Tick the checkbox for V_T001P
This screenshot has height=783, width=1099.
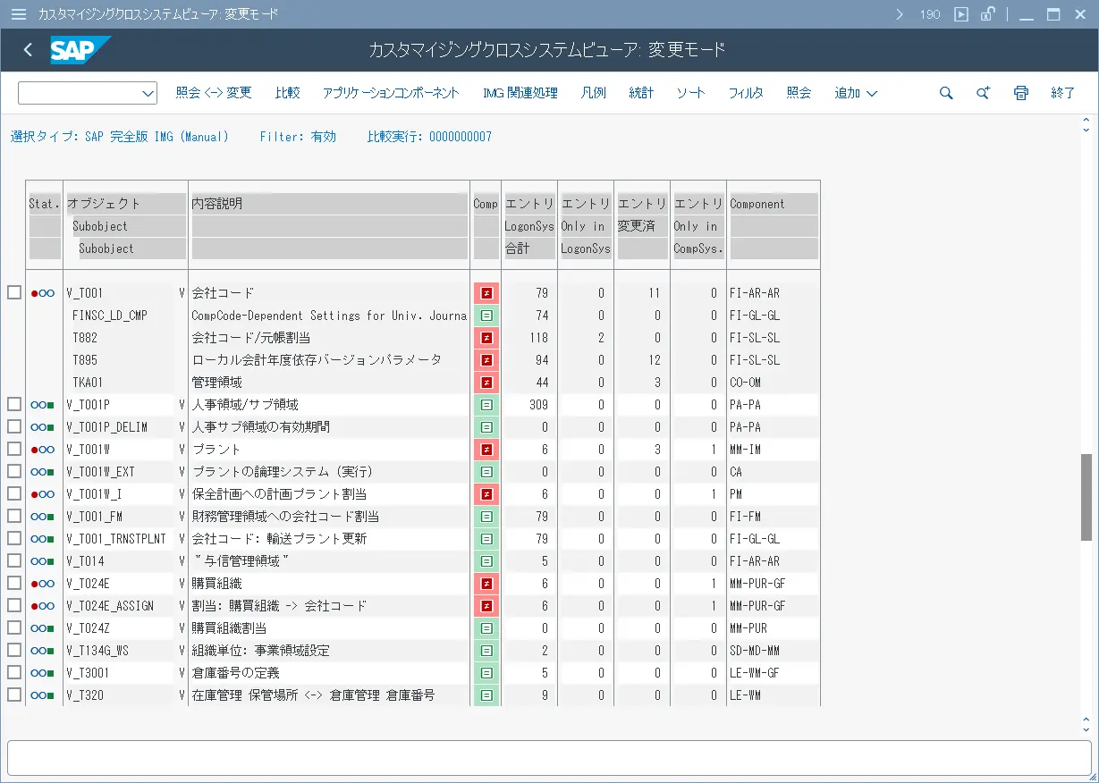(x=14, y=404)
